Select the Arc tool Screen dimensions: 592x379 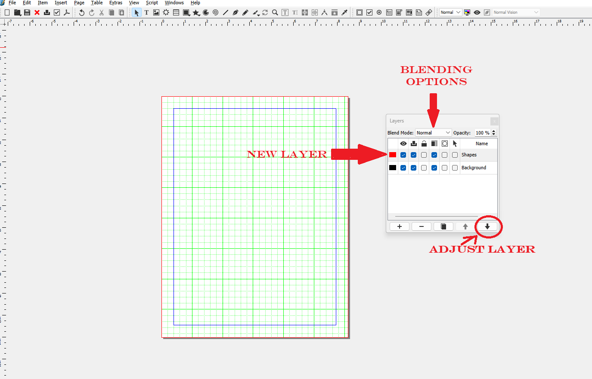[x=206, y=12]
